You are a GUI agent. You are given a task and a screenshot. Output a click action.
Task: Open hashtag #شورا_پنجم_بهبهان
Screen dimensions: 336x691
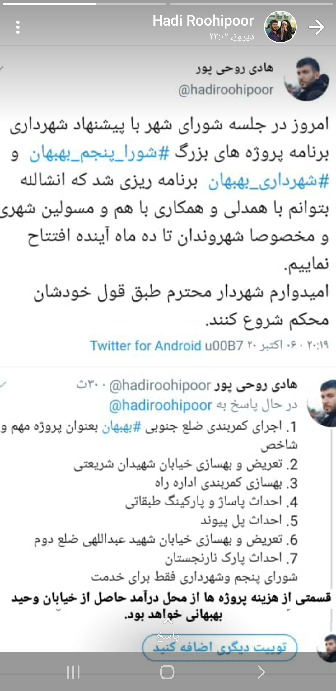click(100, 153)
